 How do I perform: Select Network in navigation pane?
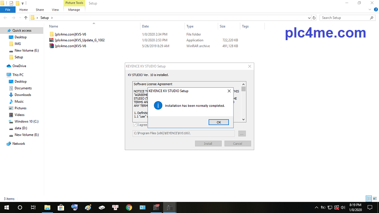click(x=19, y=144)
